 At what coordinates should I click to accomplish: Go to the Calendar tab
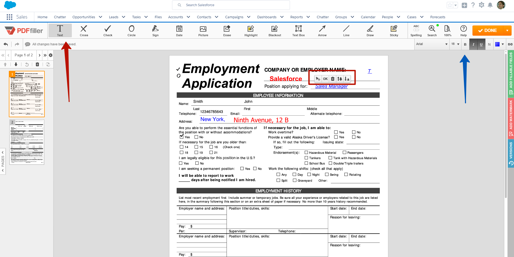(x=368, y=17)
